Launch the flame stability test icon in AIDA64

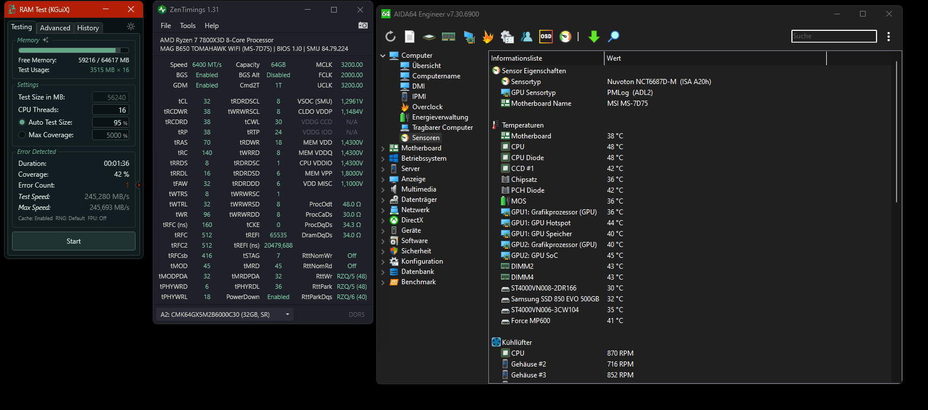(x=488, y=37)
